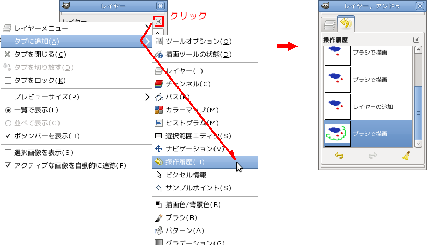Screen dimensions: 427x245
Task: Click the ツールオプション icon in submenu
Action: click(159, 41)
